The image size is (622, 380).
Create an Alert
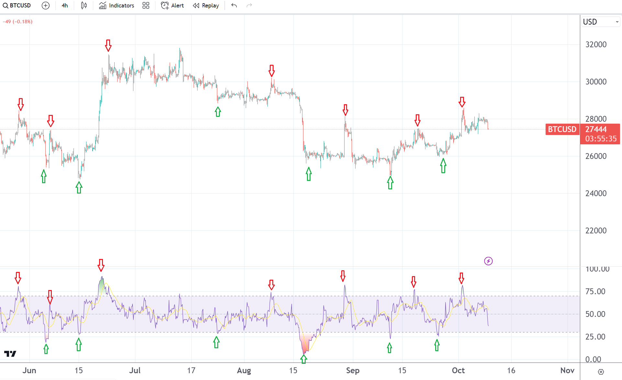point(173,6)
